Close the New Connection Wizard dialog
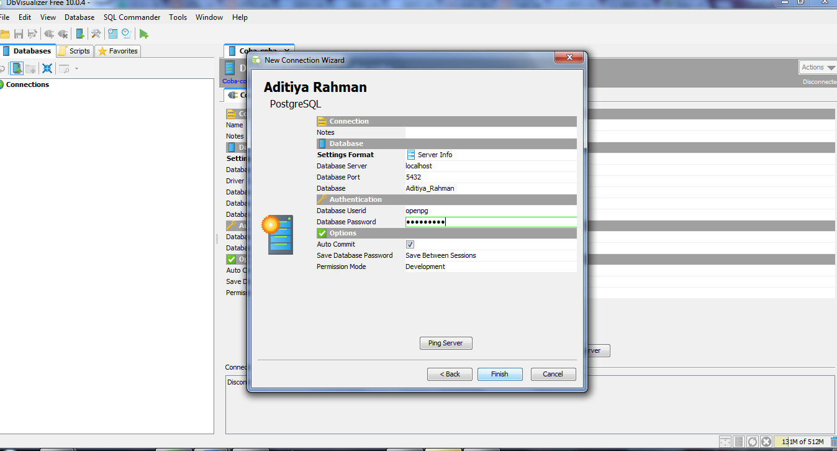837x451 pixels. tap(568, 58)
